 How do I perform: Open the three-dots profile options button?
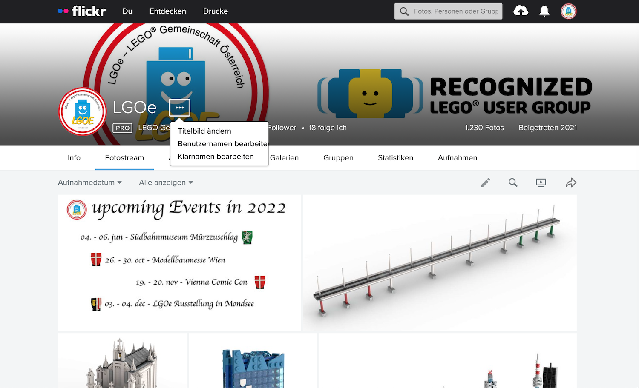(179, 108)
